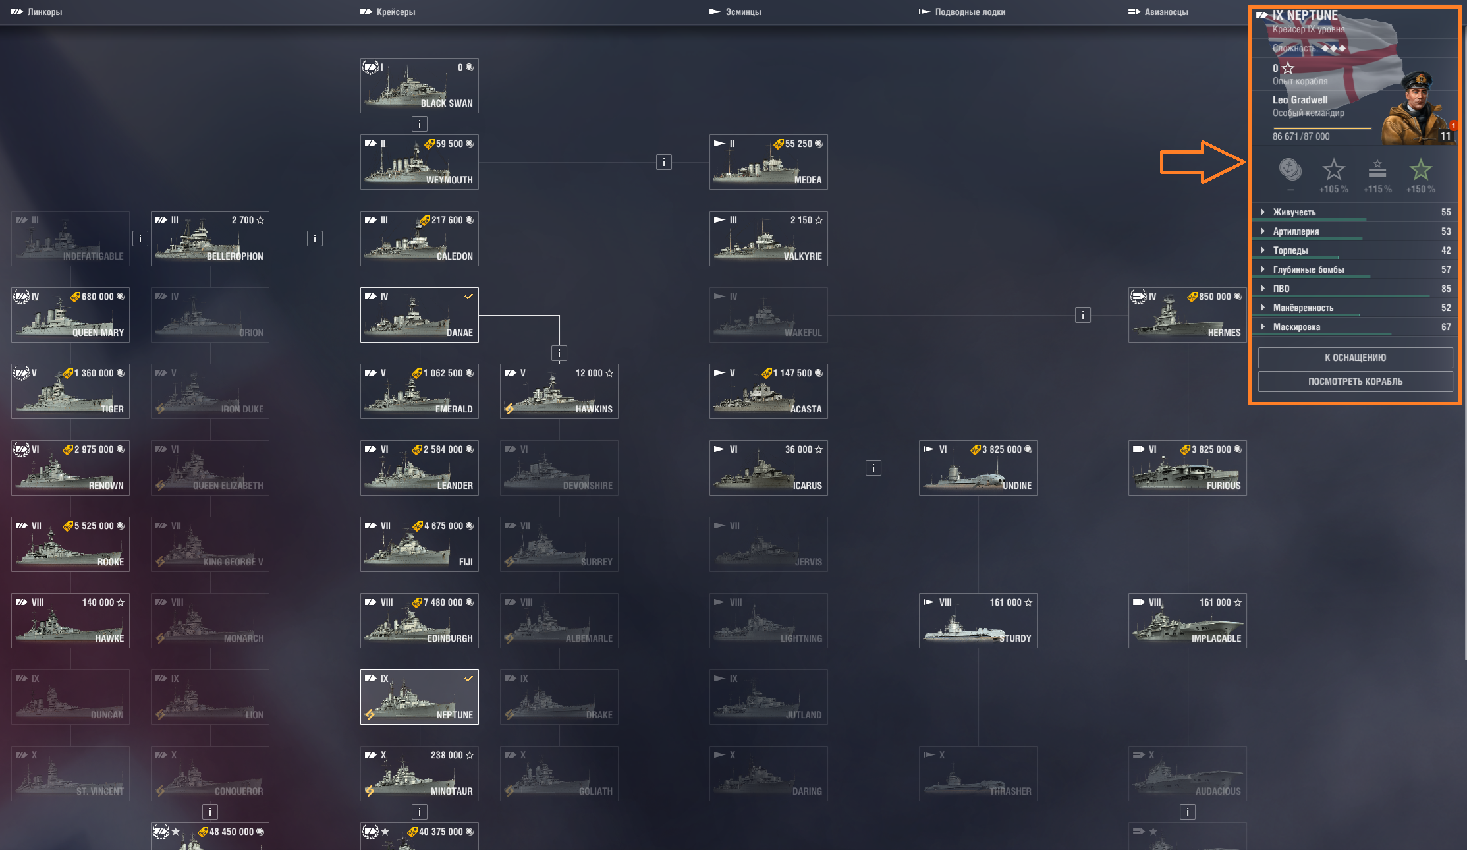Select the Furious aircraft carrier card
The height and width of the screenshot is (850, 1467).
[1188, 468]
